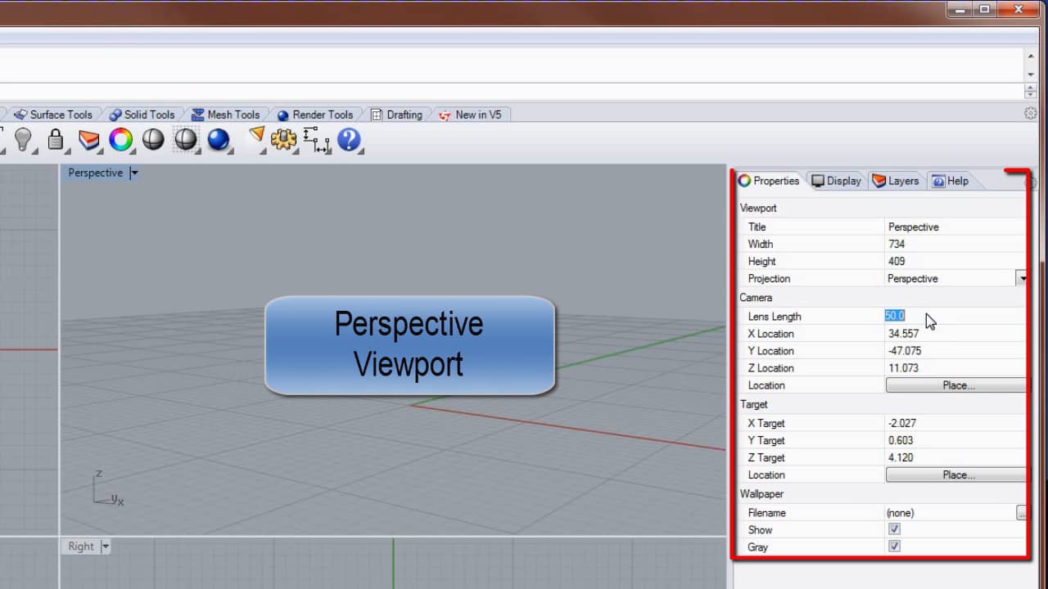Click the padlock Lock Objects icon
The height and width of the screenshot is (589, 1048).
[x=56, y=140]
